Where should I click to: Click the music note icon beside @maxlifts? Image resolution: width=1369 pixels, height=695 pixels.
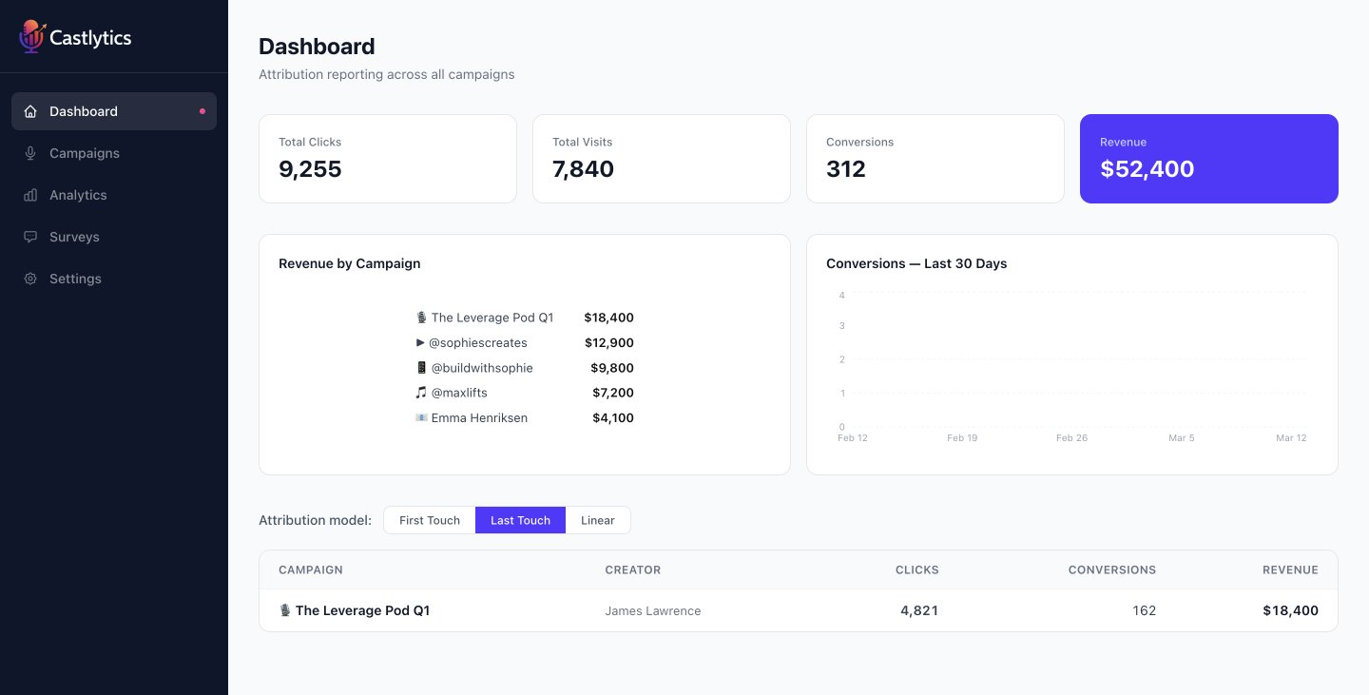(x=420, y=393)
